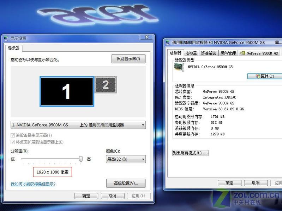The height and width of the screenshot is (211, 282).
Task: Click the 0 MB system video memory value
Action: (215, 128)
